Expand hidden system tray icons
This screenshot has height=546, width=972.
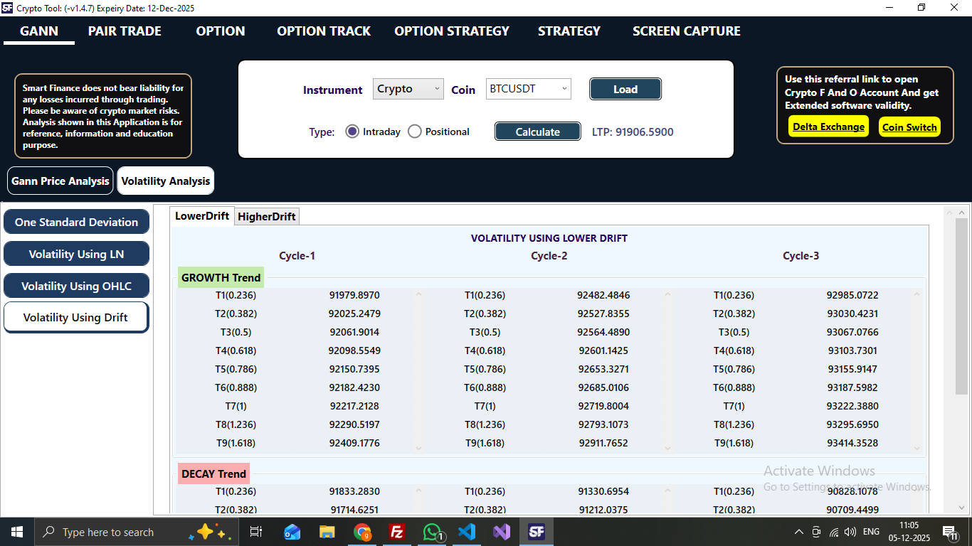coord(798,531)
